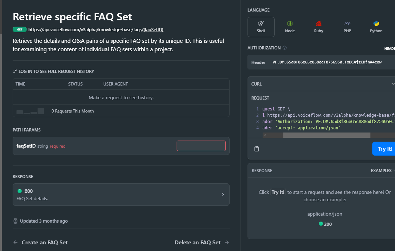This screenshot has width=395, height=251.
Task: Focus the Authorization header token field
Action: 332,62
